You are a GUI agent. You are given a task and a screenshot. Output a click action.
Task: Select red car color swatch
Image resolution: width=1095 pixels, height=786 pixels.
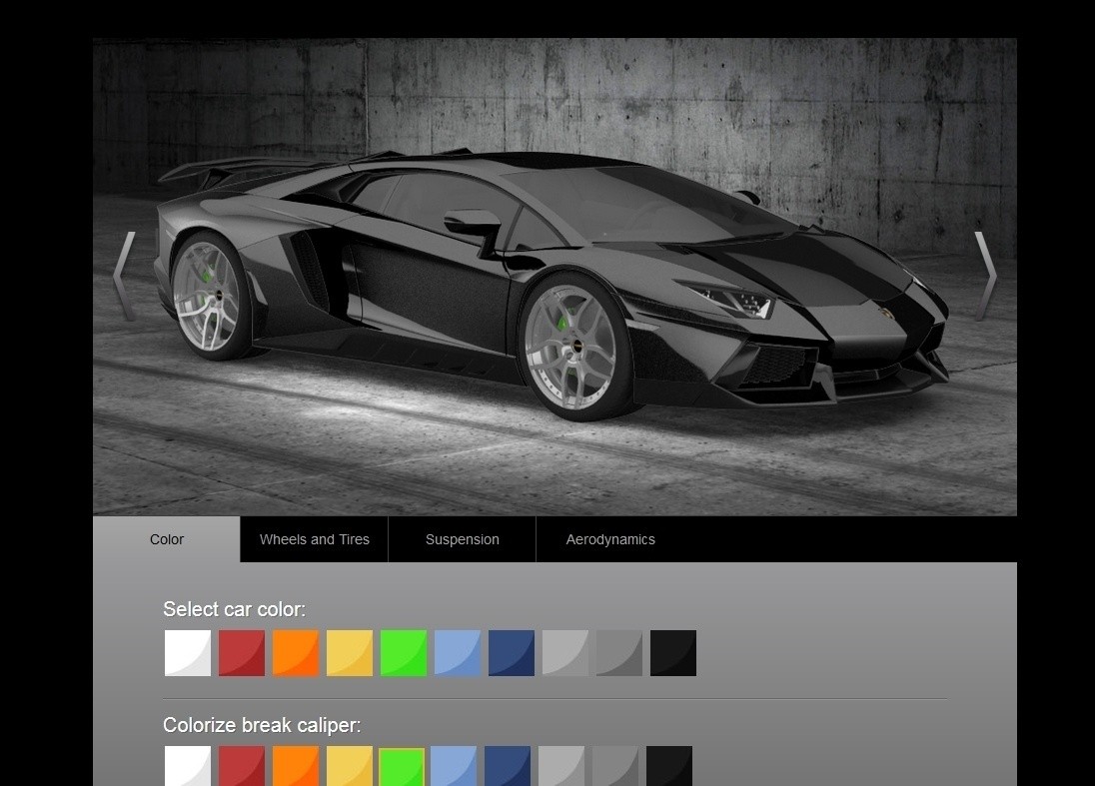click(x=242, y=653)
